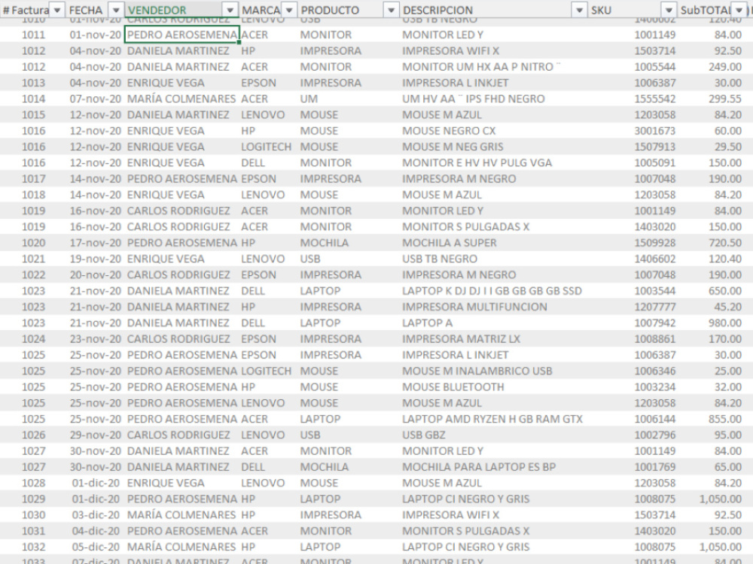Click the MOUSE BLUETOOTH description cell

(453, 387)
